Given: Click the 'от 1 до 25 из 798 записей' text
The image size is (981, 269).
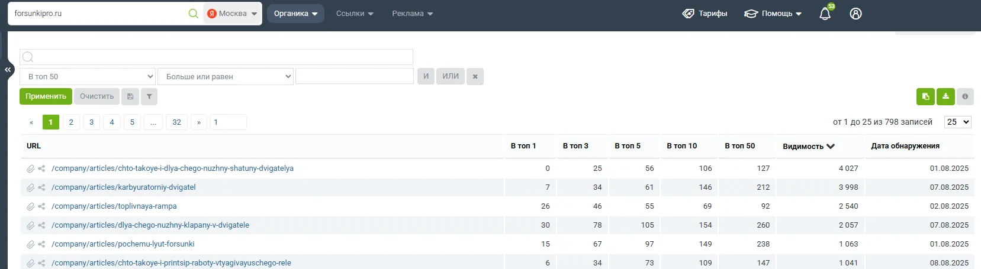Looking at the screenshot, I should pos(882,122).
